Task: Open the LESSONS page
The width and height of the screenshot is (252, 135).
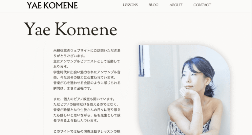Action: point(130,5)
